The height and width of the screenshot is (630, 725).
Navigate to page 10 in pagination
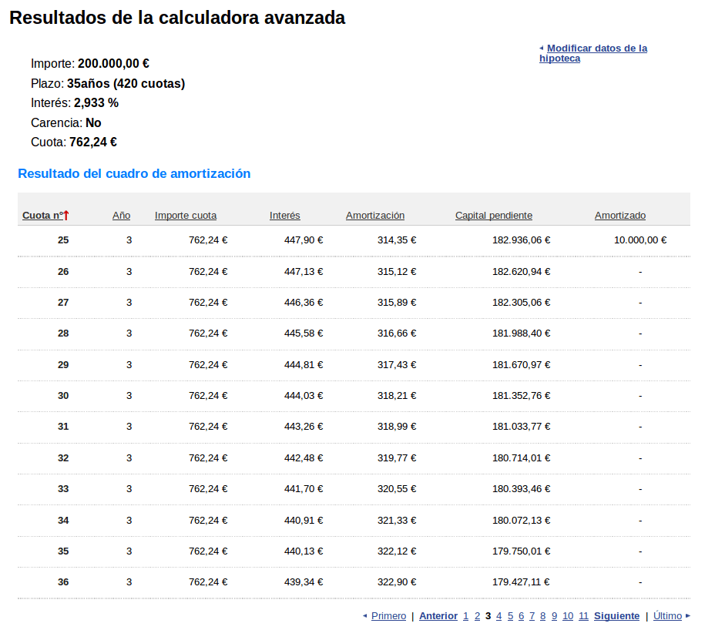click(x=568, y=616)
